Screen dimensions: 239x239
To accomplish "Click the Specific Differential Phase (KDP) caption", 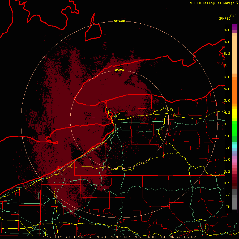I will click(83, 237).
